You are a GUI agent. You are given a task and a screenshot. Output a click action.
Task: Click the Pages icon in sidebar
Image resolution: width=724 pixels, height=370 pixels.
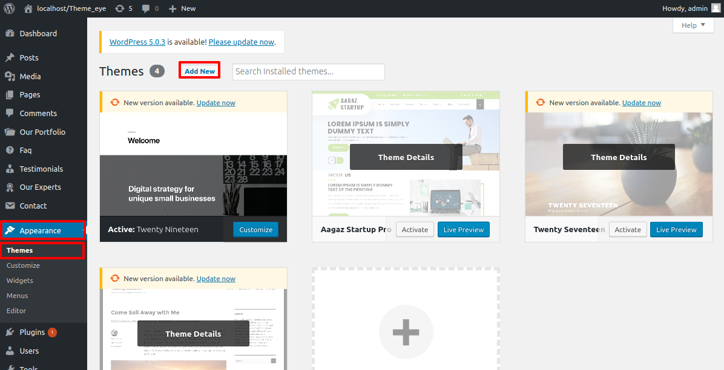click(x=10, y=94)
